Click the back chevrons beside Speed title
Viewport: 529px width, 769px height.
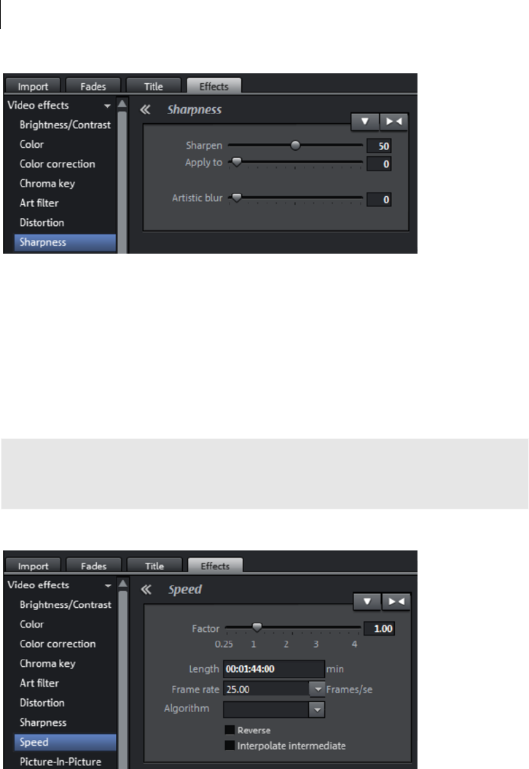click(x=146, y=590)
